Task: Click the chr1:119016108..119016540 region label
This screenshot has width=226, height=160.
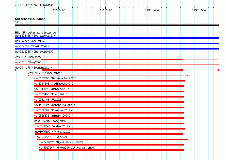Action: point(34,5)
